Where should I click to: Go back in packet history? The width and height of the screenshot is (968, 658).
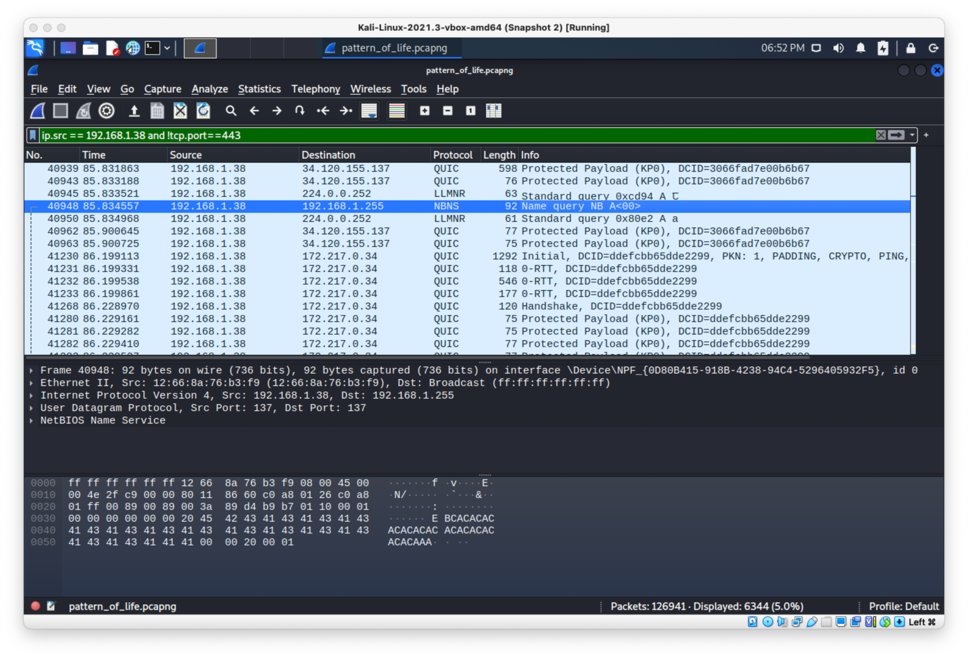click(x=254, y=111)
